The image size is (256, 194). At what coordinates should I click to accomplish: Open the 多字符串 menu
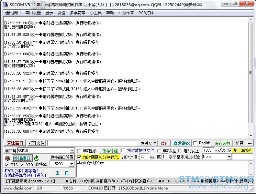(78, 13)
